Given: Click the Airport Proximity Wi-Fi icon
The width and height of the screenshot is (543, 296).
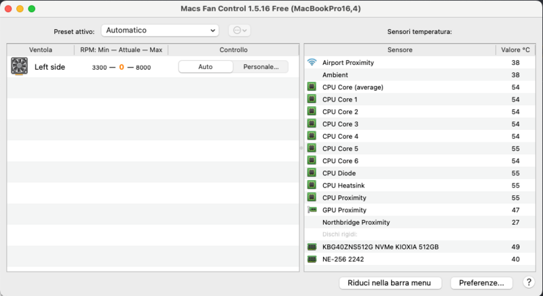Looking at the screenshot, I should click(312, 63).
